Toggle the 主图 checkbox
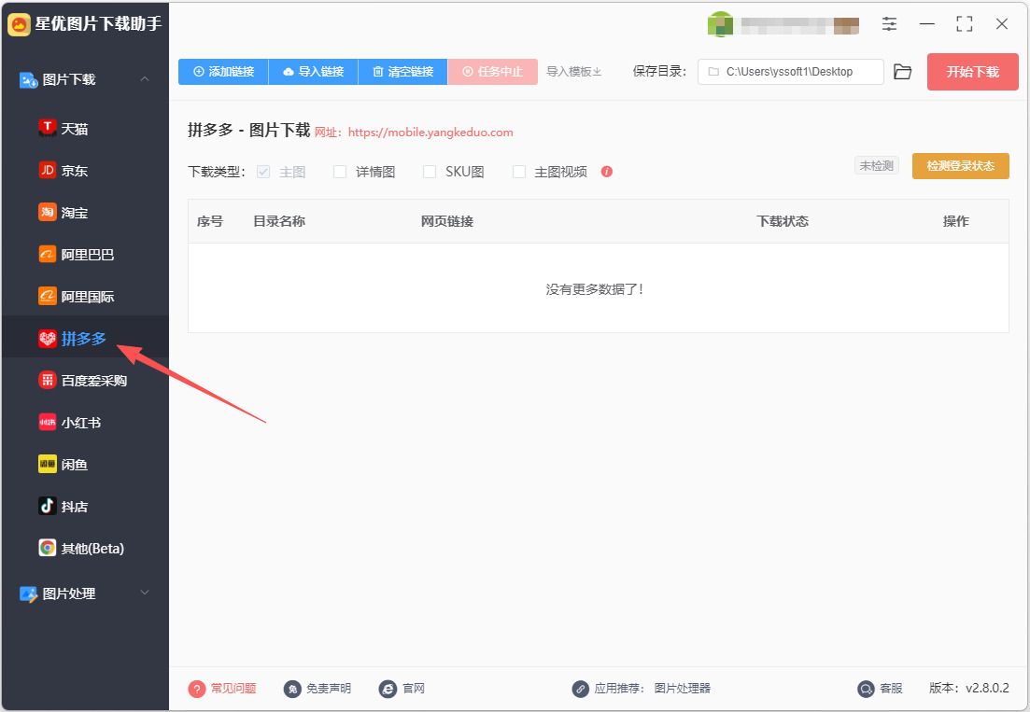Image resolution: width=1030 pixels, height=712 pixels. 263,172
